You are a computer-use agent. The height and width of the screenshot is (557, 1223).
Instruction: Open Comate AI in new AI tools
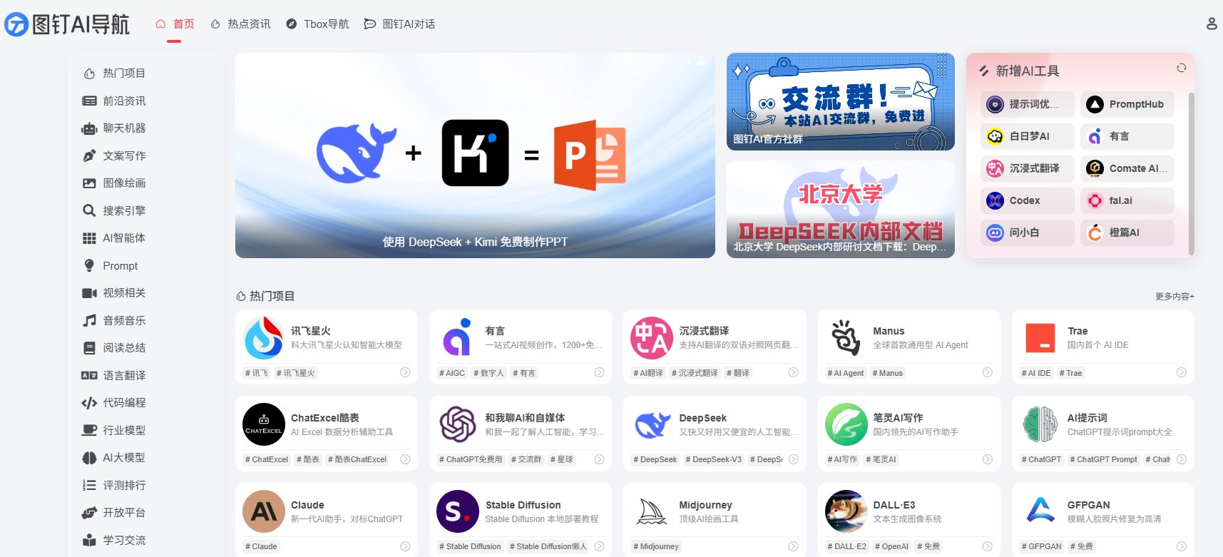point(1127,168)
